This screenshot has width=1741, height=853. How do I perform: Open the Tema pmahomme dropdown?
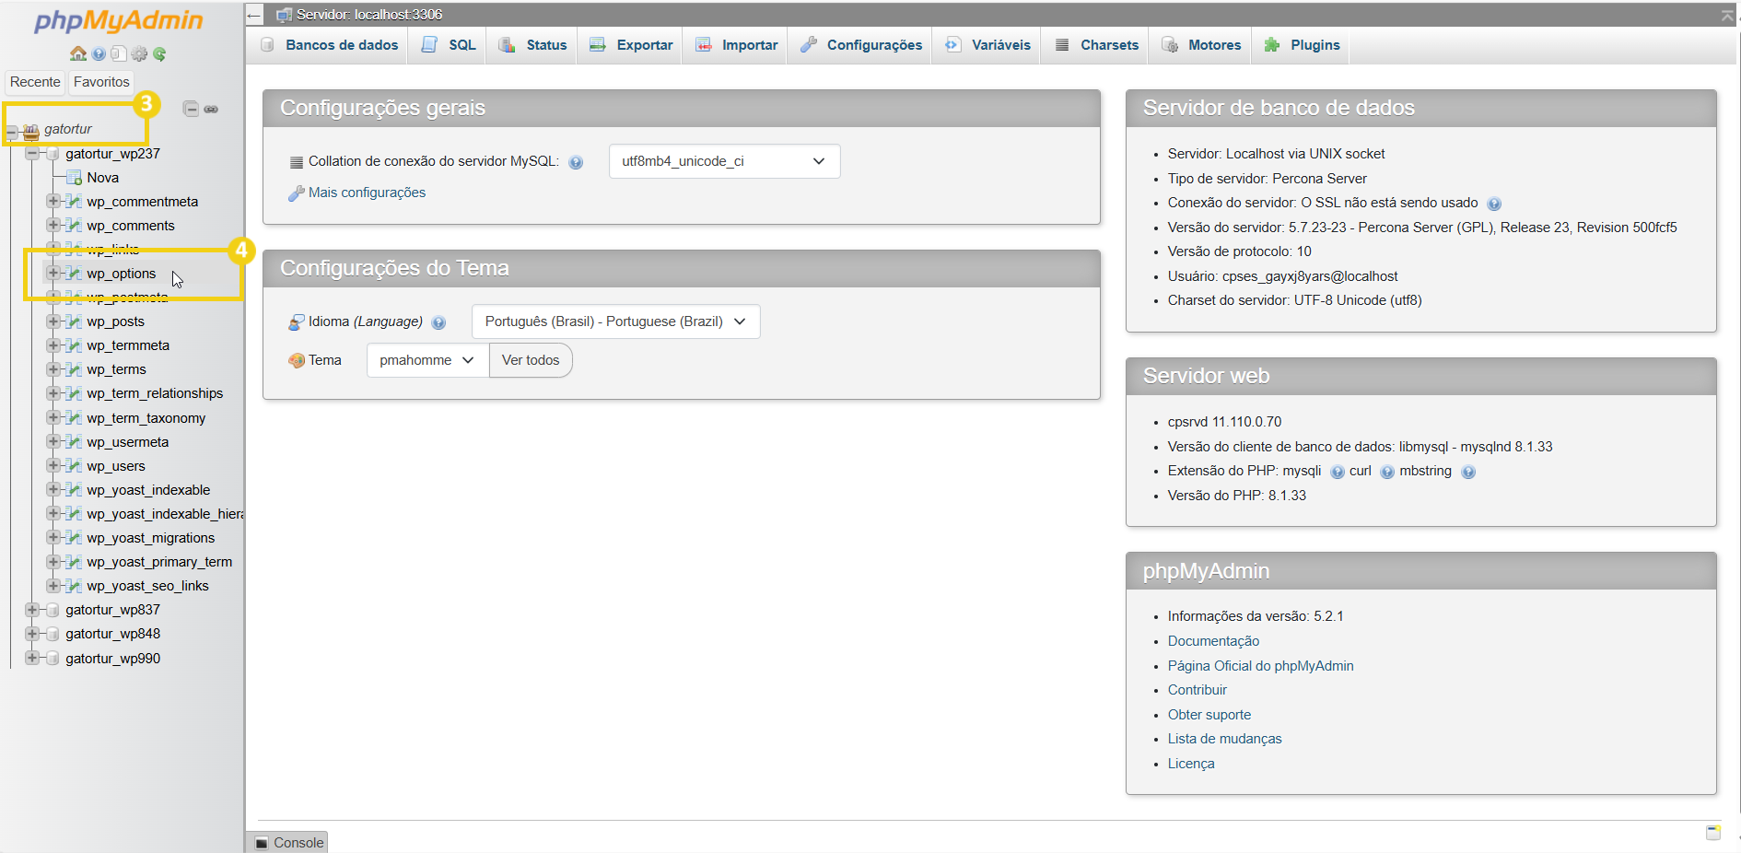[427, 360]
